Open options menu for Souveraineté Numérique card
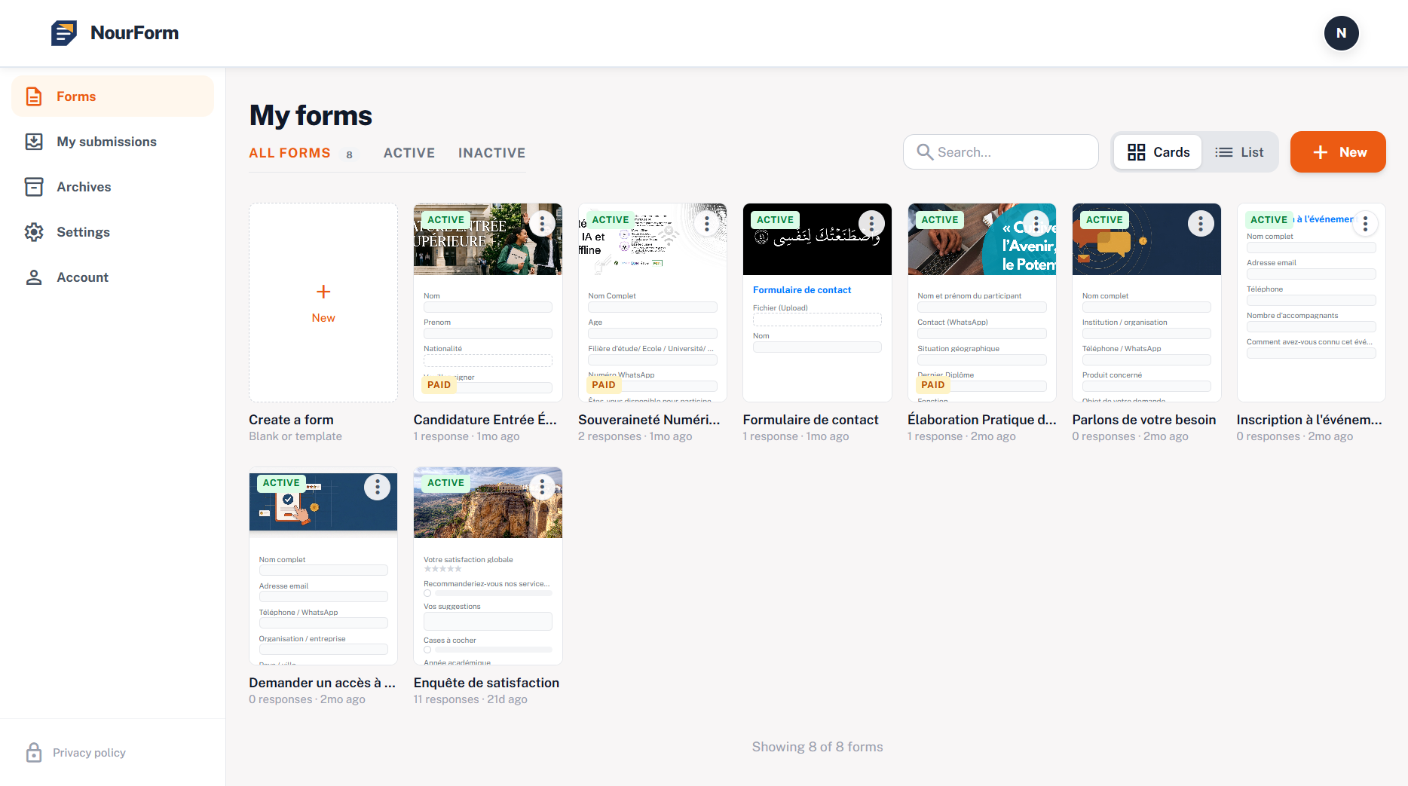This screenshot has height=786, width=1408. (x=707, y=223)
